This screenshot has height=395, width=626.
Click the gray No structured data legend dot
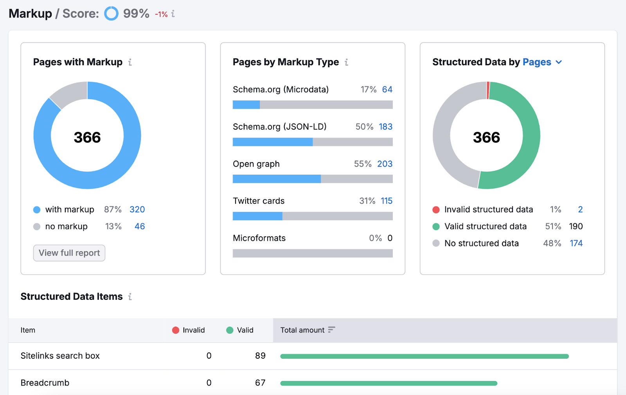click(x=436, y=243)
